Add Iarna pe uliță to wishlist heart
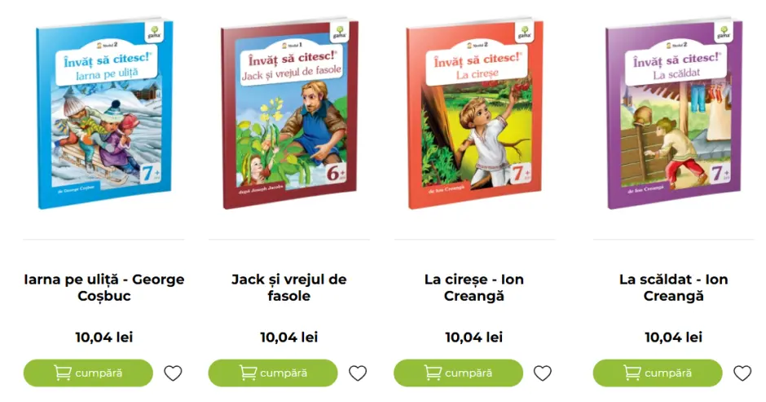This screenshot has height=402, width=766. (173, 373)
